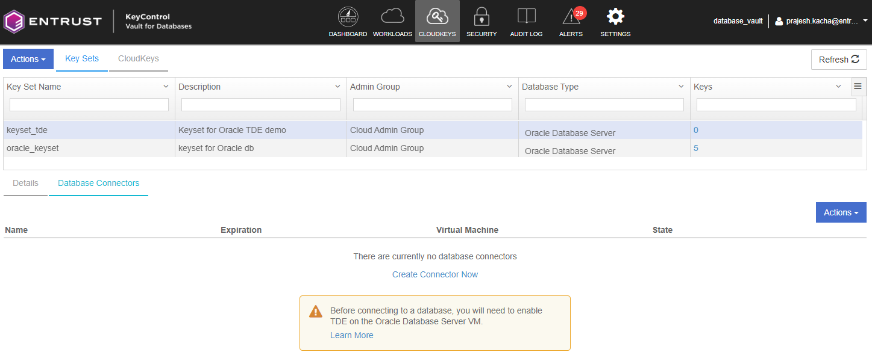Expand the Database Connectors Actions dropdown
Viewport: 872px width, 358px height.
point(841,212)
